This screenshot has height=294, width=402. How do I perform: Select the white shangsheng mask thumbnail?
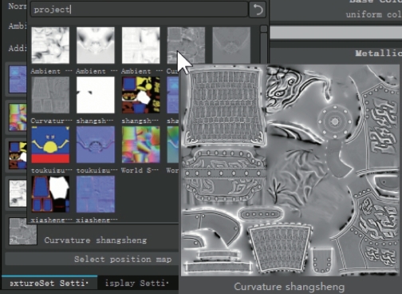(x=96, y=95)
